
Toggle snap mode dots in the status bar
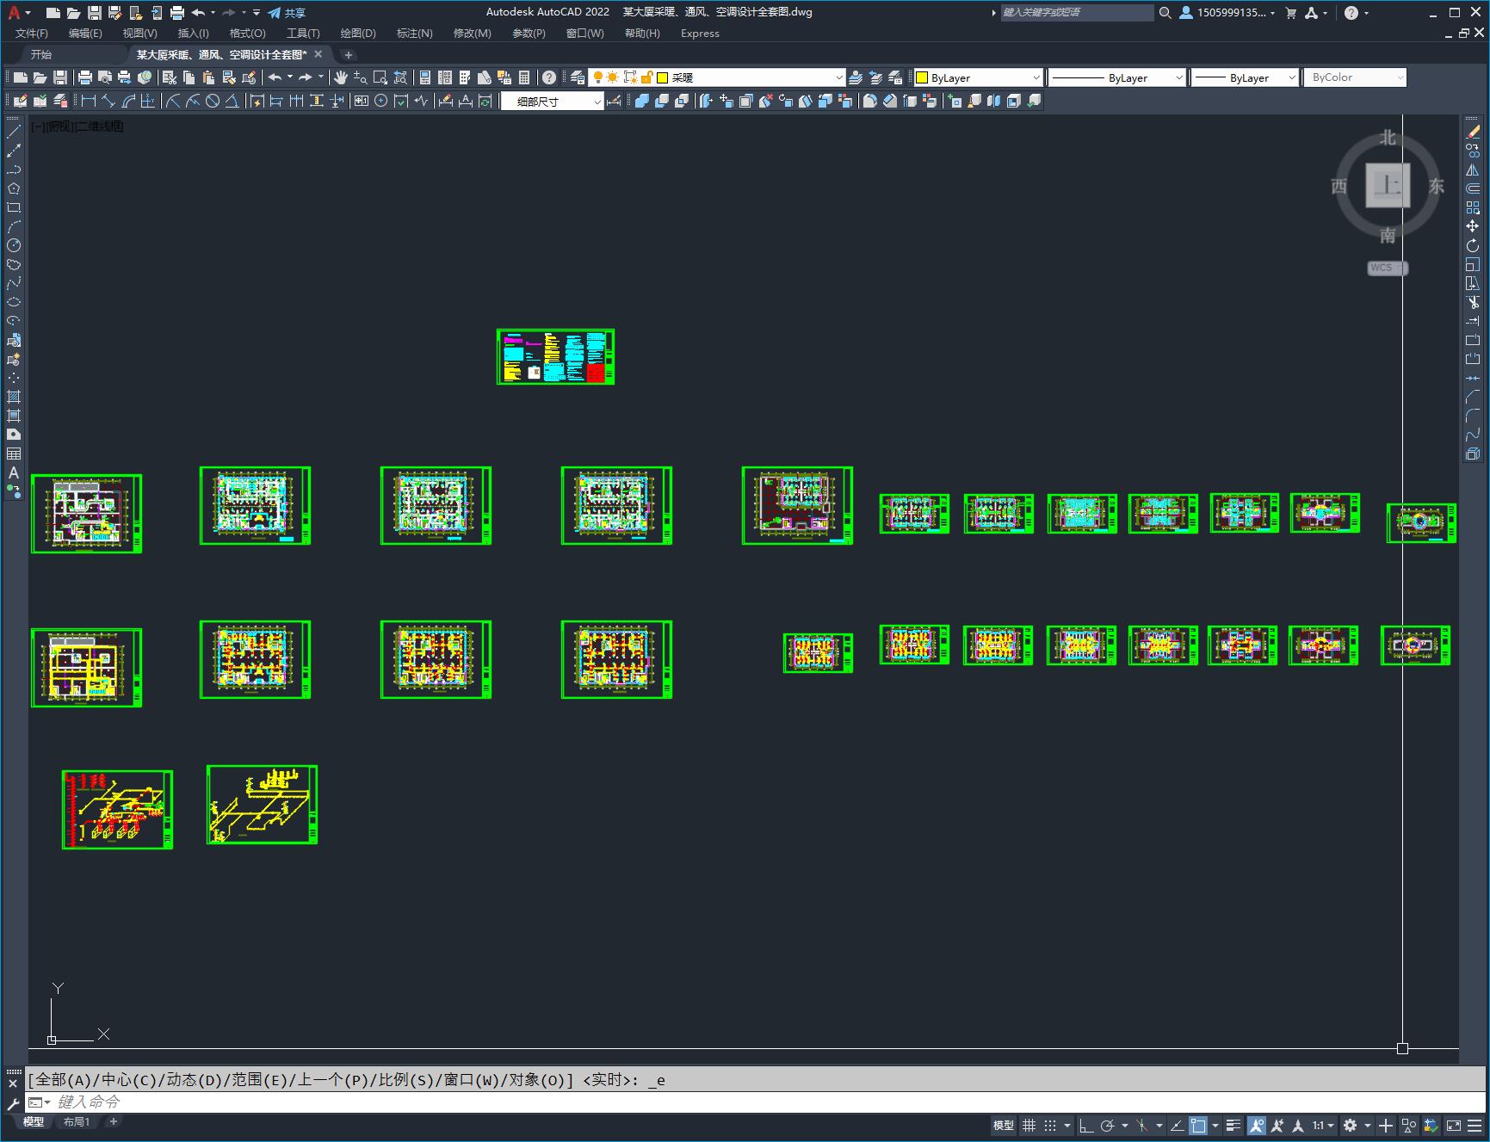(1050, 1126)
